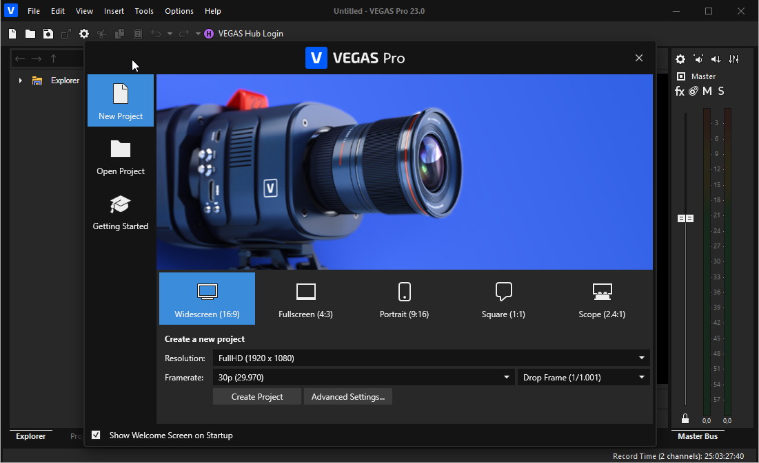Image resolution: width=759 pixels, height=463 pixels.
Task: Click the Downmix Output speaker icon
Action: tap(716, 59)
